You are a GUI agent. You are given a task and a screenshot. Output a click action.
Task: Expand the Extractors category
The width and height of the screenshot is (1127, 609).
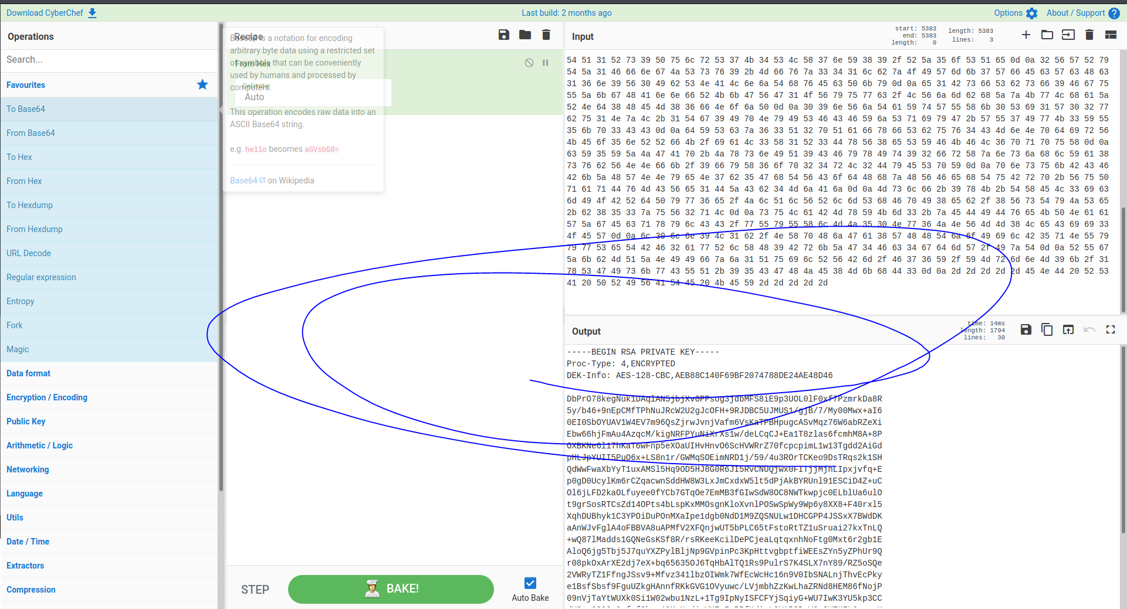click(x=109, y=566)
